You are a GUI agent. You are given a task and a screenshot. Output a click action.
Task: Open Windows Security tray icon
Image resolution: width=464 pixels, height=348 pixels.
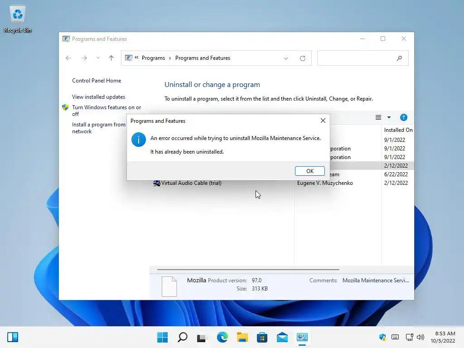(382, 337)
